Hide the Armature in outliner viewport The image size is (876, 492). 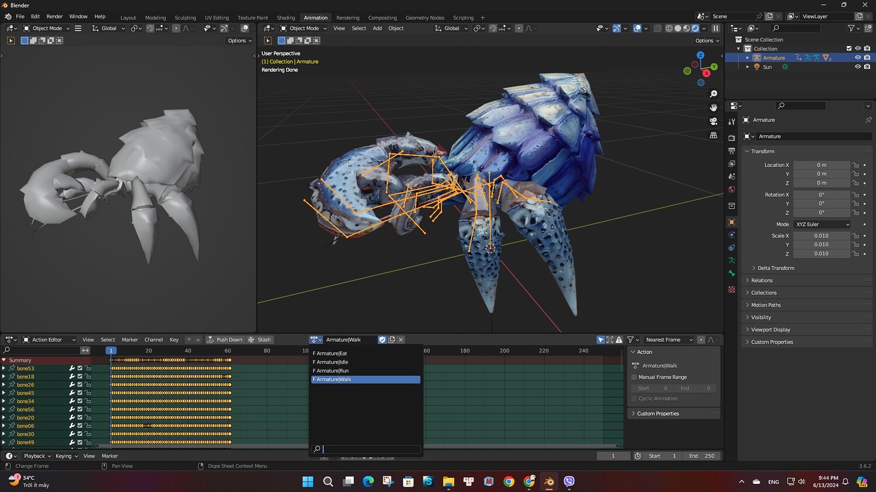click(x=857, y=58)
